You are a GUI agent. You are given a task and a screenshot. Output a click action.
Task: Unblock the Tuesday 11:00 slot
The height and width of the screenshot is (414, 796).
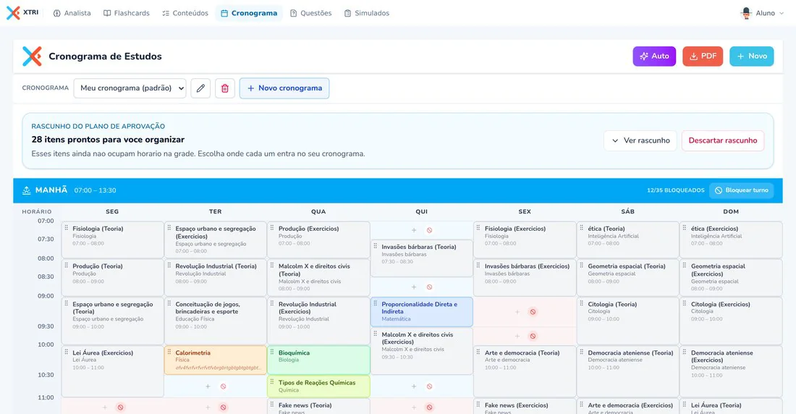(224, 407)
